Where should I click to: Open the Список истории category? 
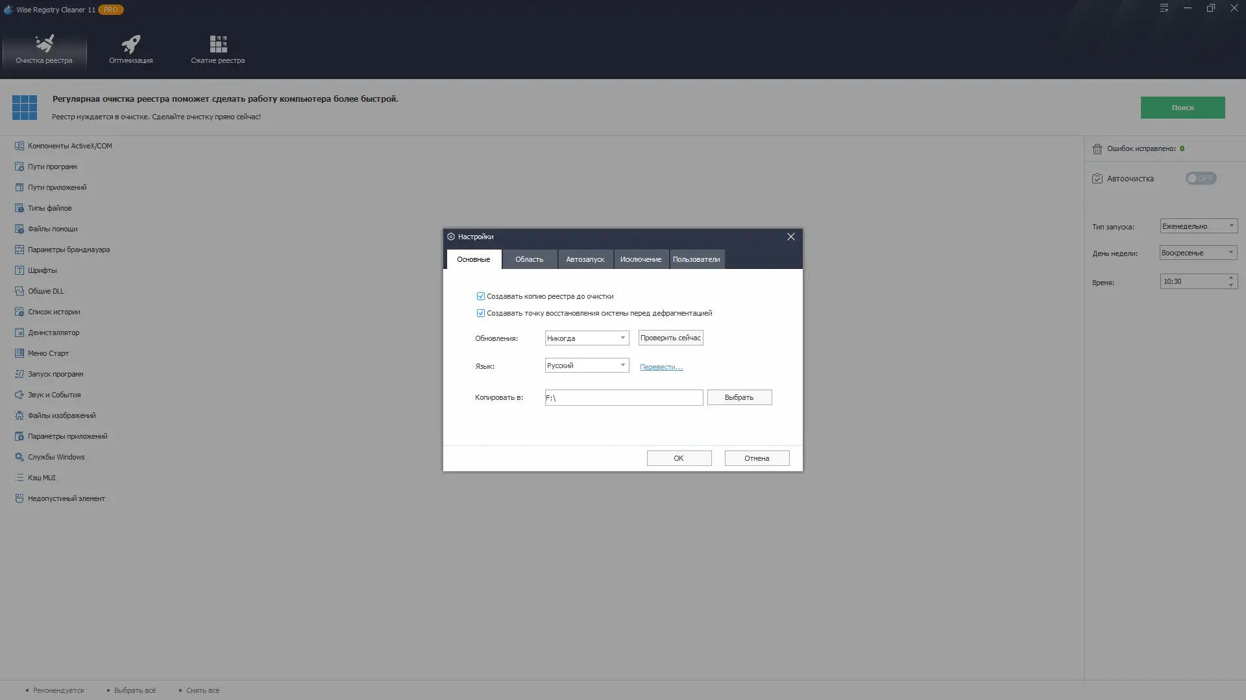53,311
